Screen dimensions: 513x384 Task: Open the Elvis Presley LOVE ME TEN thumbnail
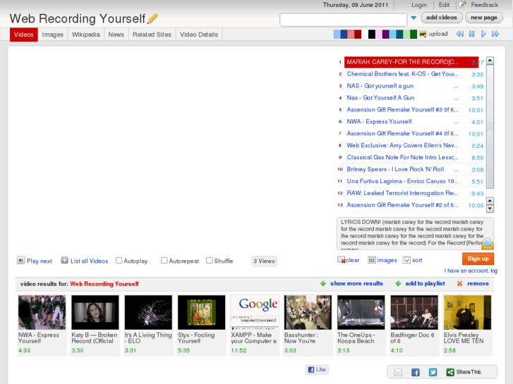(x=467, y=312)
